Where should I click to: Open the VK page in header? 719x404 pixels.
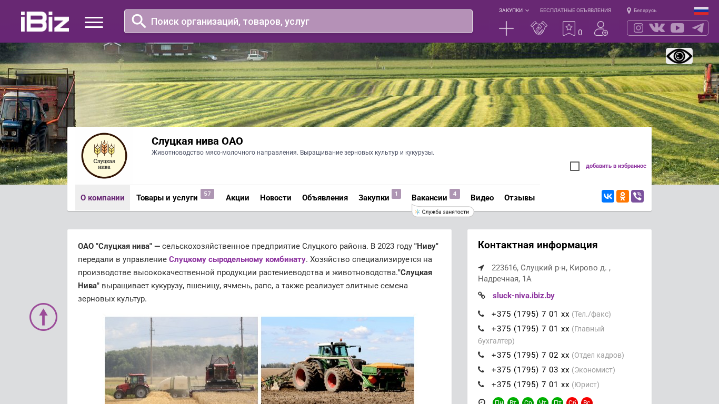point(657,28)
